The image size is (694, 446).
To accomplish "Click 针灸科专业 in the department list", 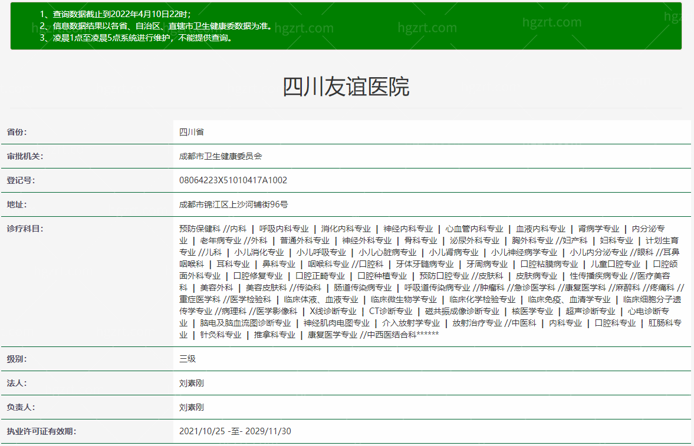I will (x=221, y=335).
